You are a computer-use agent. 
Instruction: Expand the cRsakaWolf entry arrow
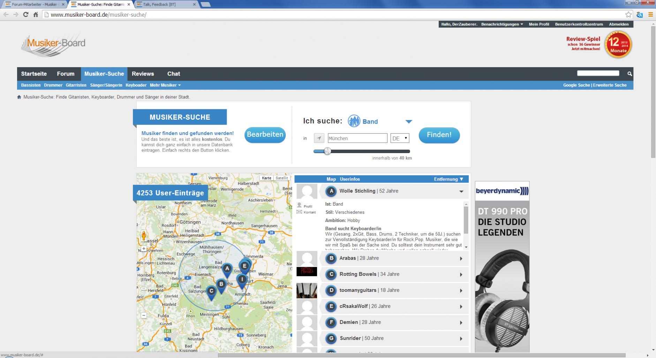pos(461,307)
